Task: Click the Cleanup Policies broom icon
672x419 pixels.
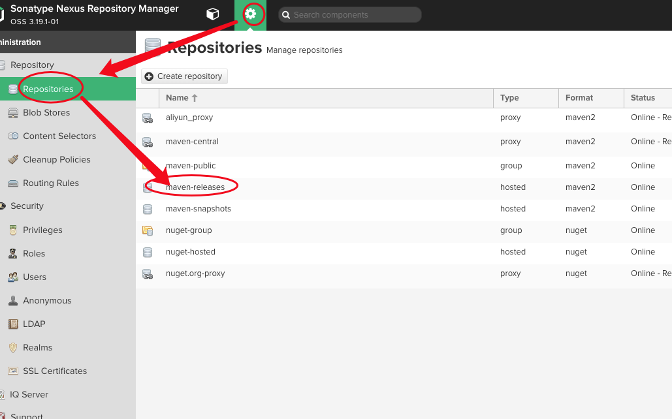Action: [13, 159]
